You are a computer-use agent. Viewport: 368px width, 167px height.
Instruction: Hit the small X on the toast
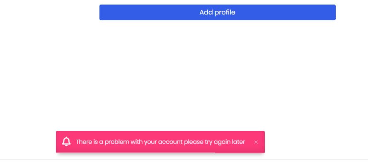point(256,142)
